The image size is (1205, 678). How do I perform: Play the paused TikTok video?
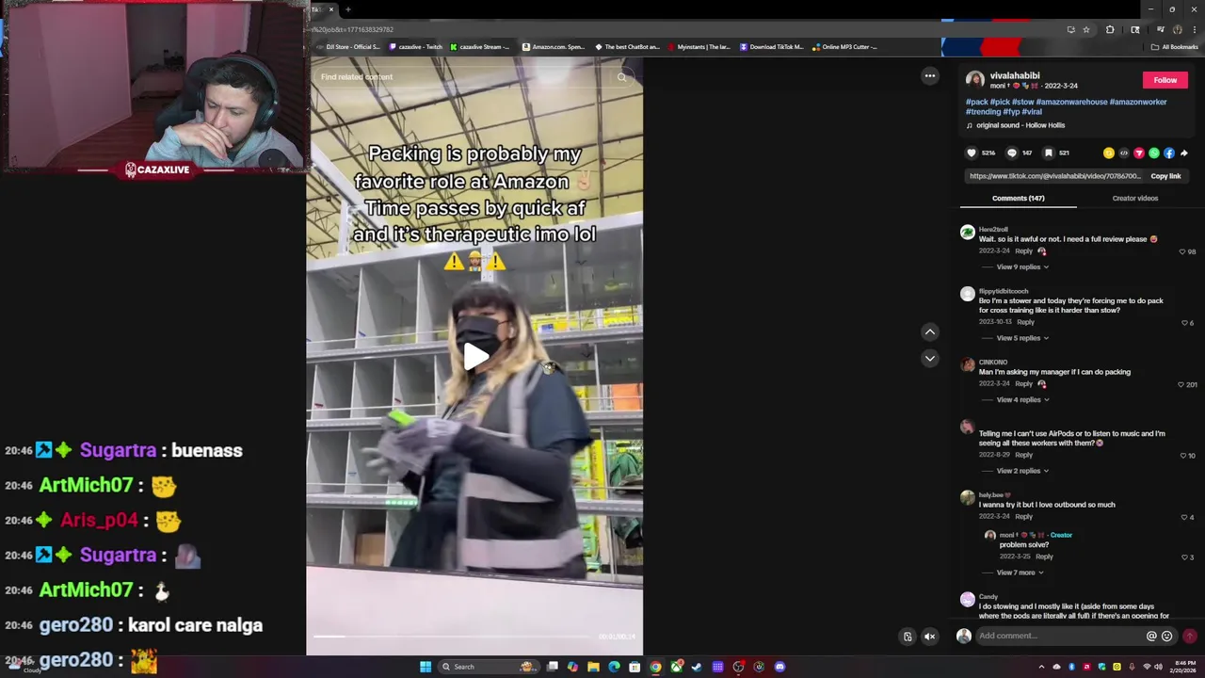pyautogui.click(x=474, y=356)
